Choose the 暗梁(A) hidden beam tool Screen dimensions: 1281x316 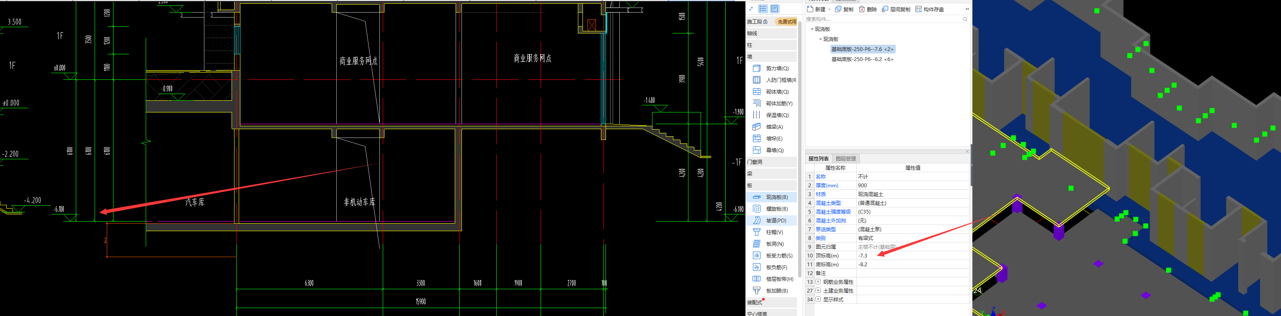click(771, 127)
